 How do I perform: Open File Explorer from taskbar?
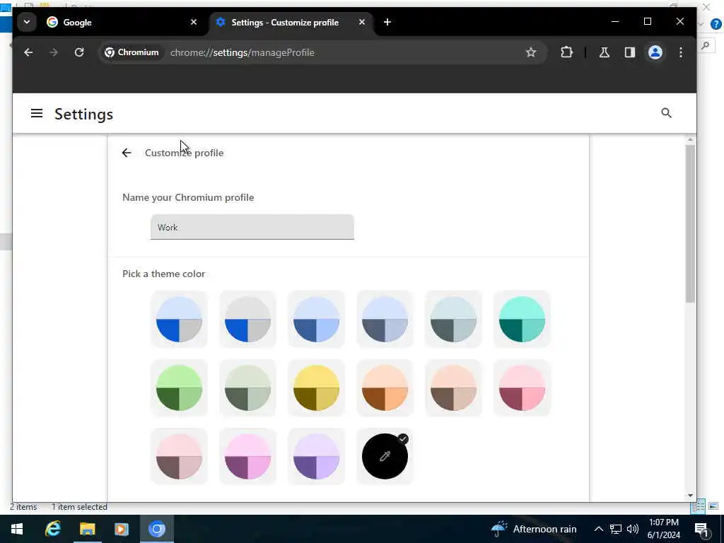(87, 529)
